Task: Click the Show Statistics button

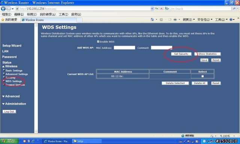Action: coord(207,54)
